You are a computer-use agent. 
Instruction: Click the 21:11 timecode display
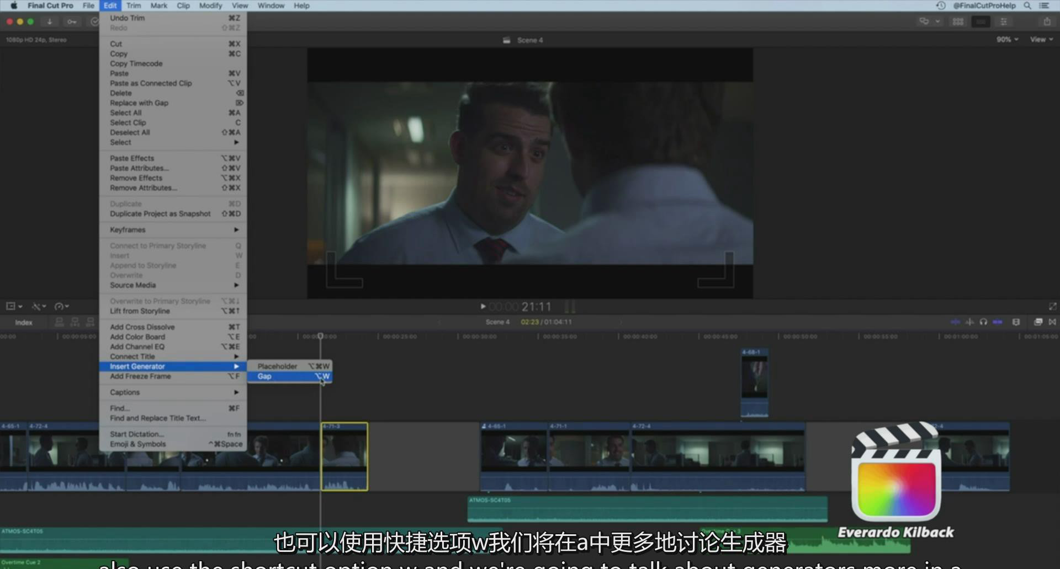[536, 307]
